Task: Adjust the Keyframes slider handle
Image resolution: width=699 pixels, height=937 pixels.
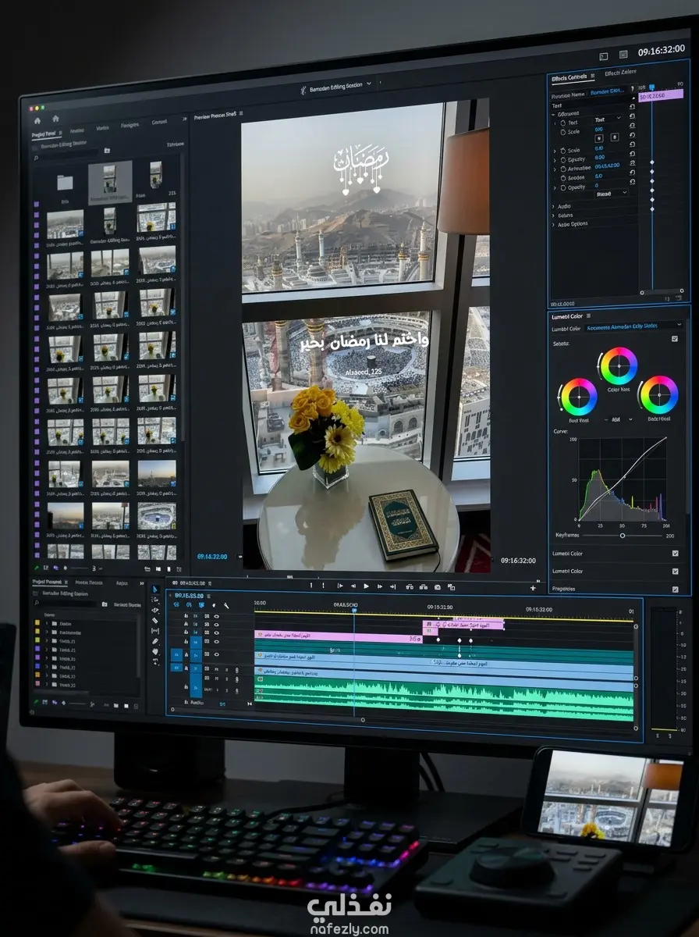Action: coord(623,536)
